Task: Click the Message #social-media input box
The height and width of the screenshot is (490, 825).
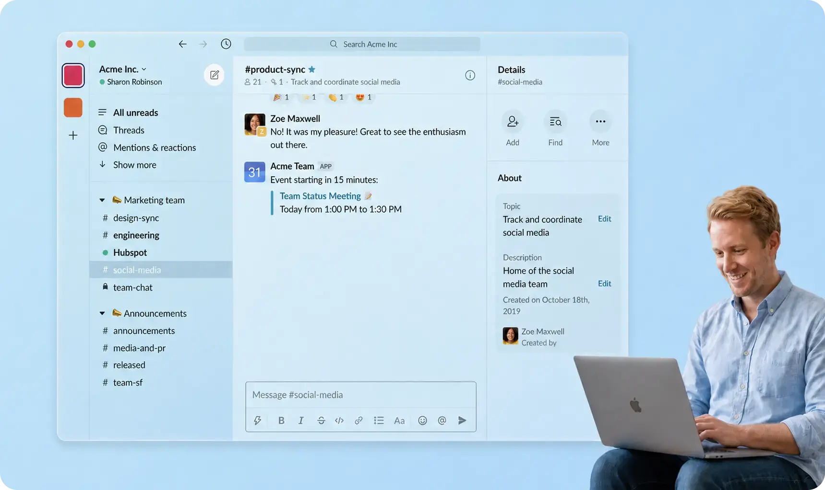Action: tap(361, 395)
